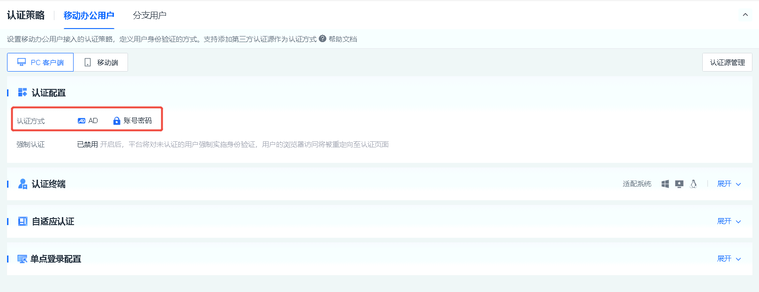Click the 适配系统 label
This screenshot has height=292, width=759.
(637, 184)
